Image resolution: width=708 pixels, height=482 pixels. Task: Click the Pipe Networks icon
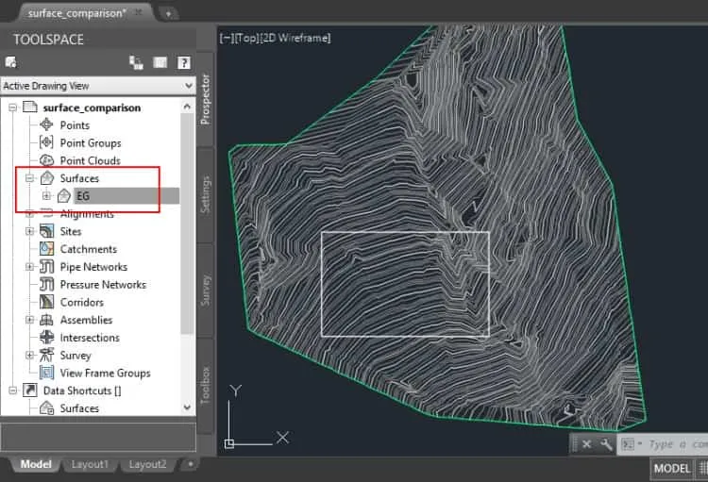[46, 266]
